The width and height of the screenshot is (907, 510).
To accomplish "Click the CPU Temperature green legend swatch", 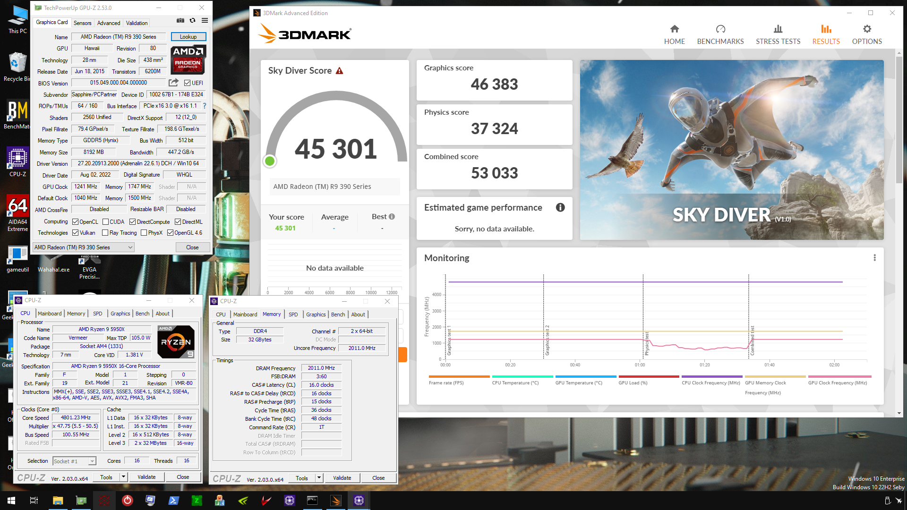I will 522,377.
